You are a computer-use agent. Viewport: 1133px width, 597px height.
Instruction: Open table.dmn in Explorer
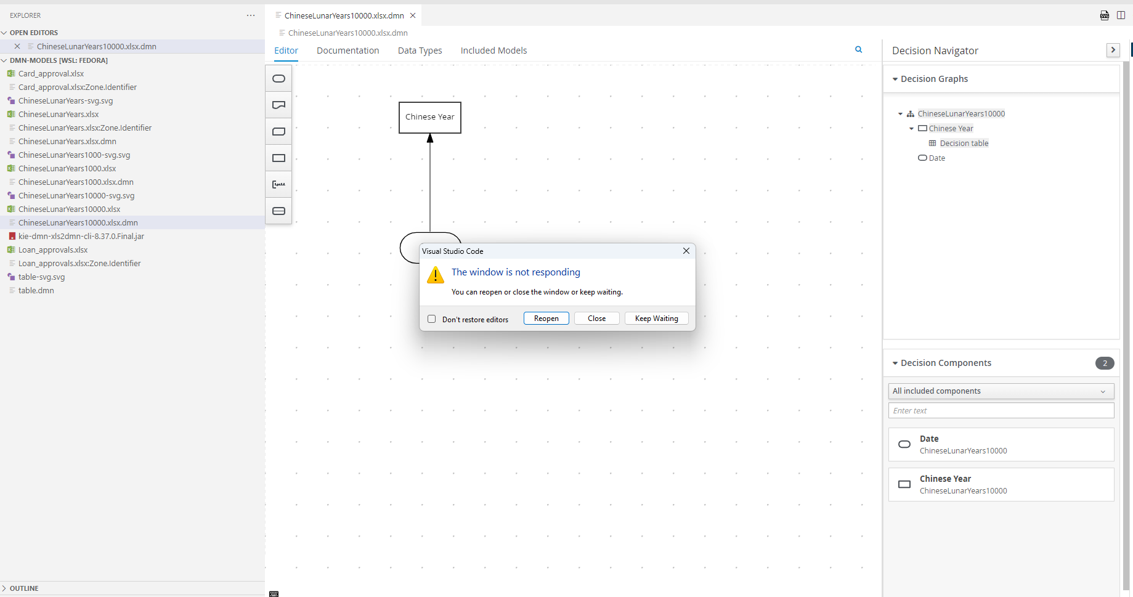(x=36, y=290)
